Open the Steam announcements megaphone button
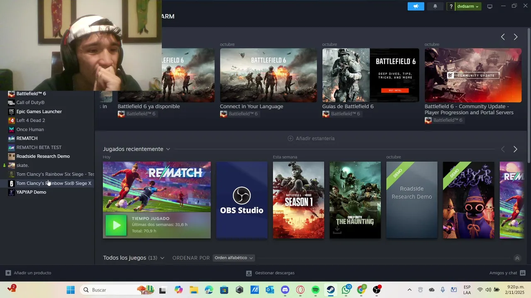531x298 pixels. [416, 6]
